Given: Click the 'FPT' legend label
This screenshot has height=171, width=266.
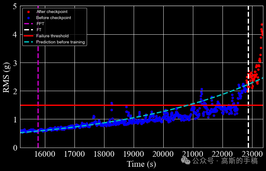Looking at the screenshot, I should [x=40, y=24].
